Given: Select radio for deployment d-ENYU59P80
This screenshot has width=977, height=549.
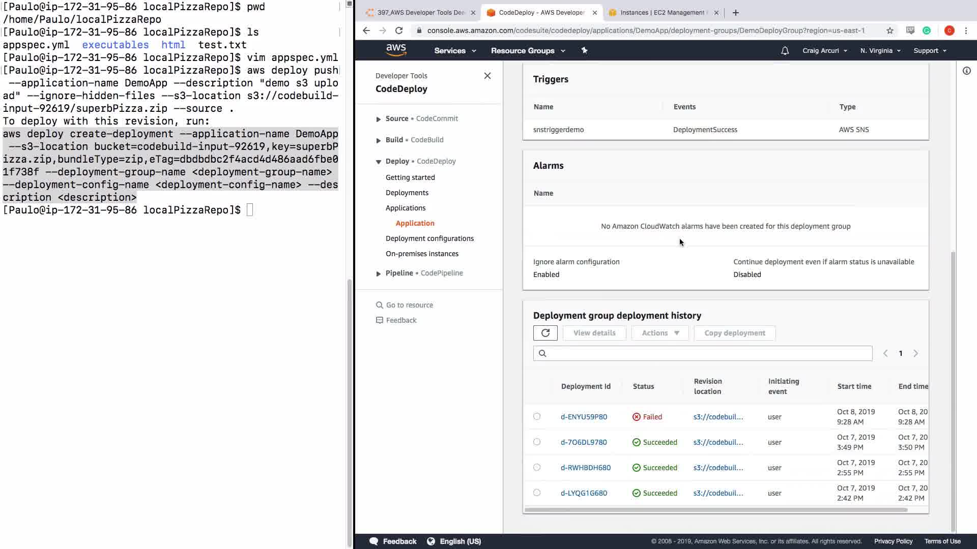Looking at the screenshot, I should (537, 416).
